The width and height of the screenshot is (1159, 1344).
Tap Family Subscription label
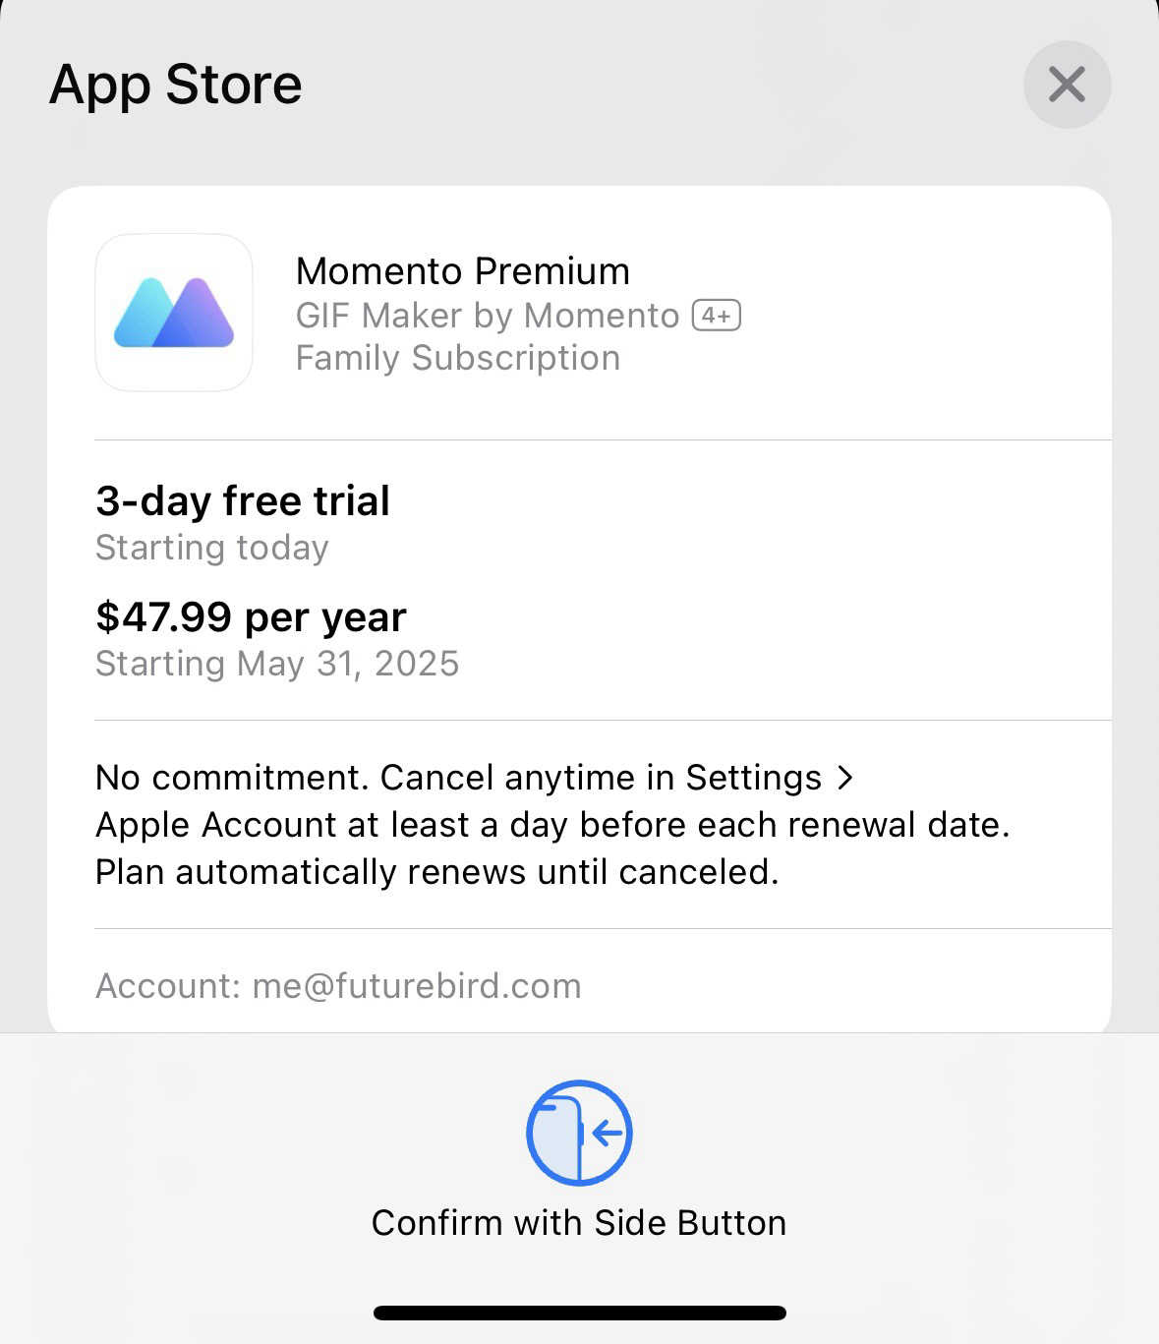458,358
